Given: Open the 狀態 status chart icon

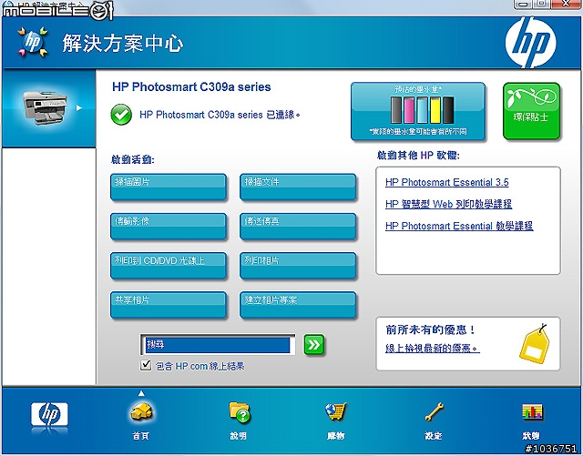Looking at the screenshot, I should click(532, 411).
